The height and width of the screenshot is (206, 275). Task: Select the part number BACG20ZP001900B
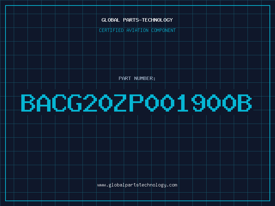coord(136,103)
